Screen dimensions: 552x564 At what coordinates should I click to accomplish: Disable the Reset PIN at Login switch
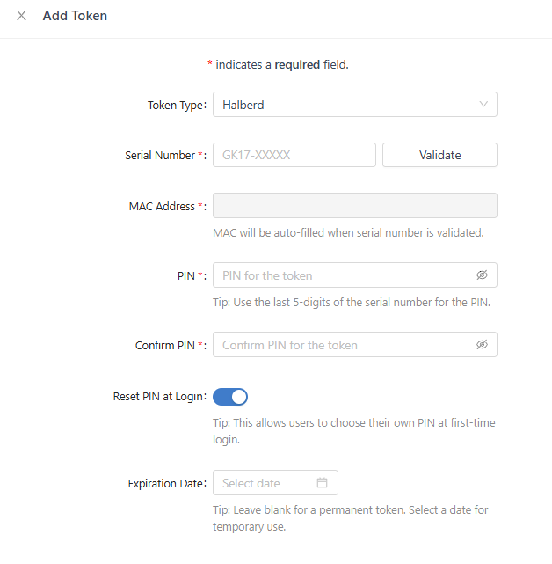point(230,397)
